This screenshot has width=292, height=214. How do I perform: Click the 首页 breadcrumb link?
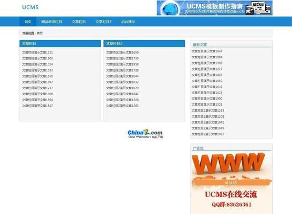tap(40, 33)
